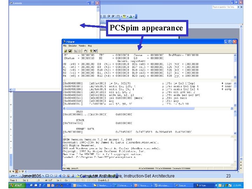Expand the Windows Explorer taskbar group dropdown arrow

(111, 185)
